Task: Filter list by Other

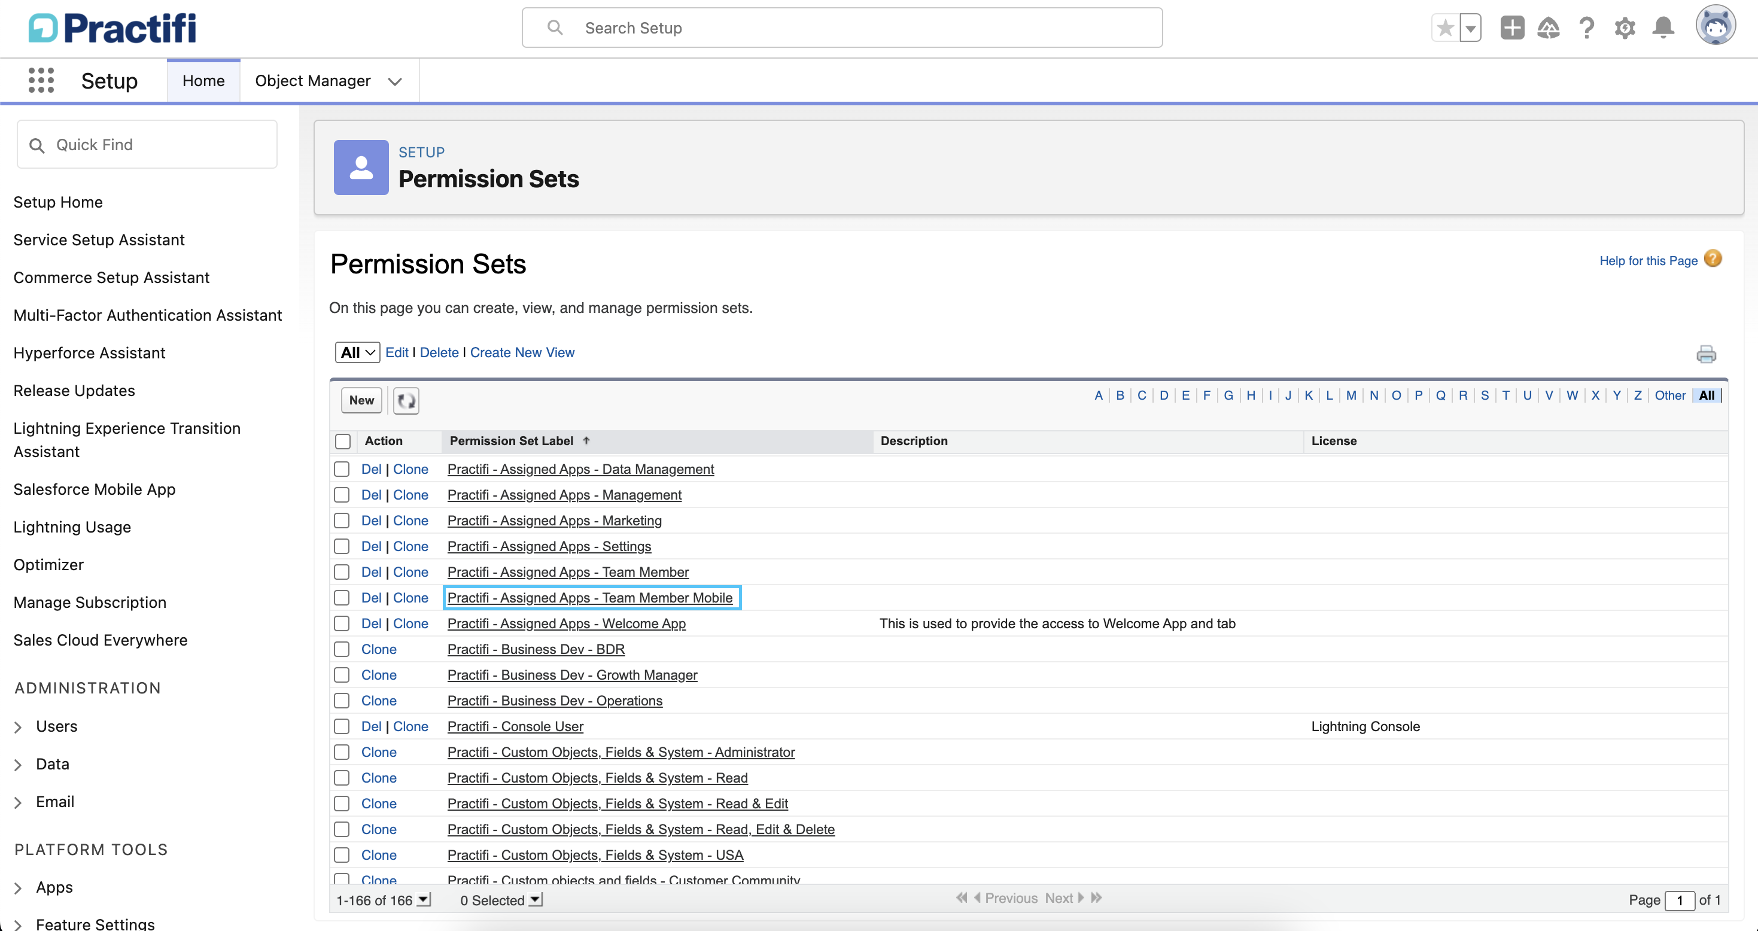Action: (1669, 395)
